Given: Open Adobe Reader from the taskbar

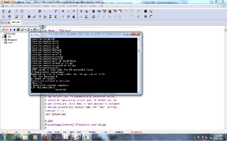Looking at the screenshot, I should [66, 137].
